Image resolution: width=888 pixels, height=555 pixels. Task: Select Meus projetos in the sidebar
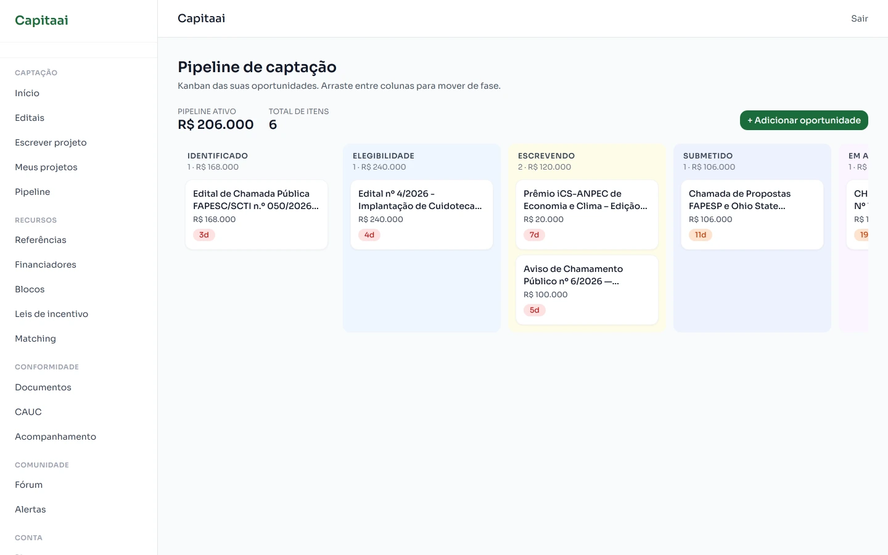[x=46, y=167]
